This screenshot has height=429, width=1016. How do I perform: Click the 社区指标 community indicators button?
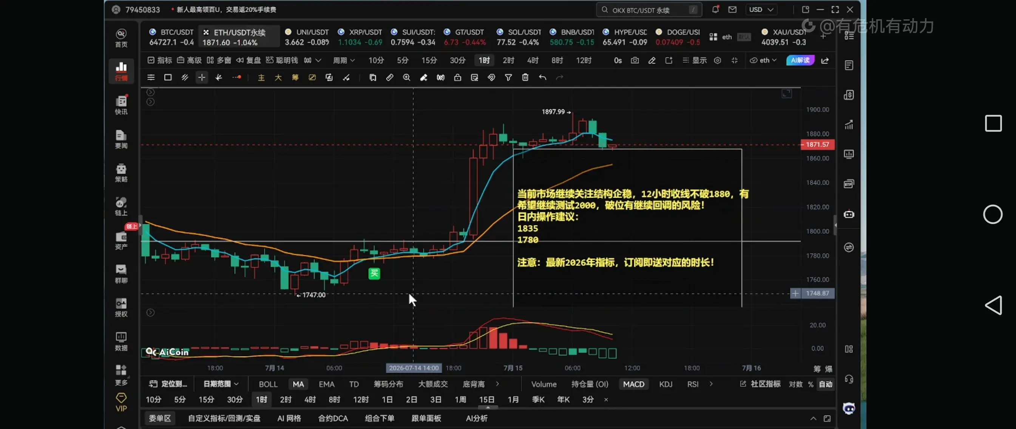(x=760, y=384)
